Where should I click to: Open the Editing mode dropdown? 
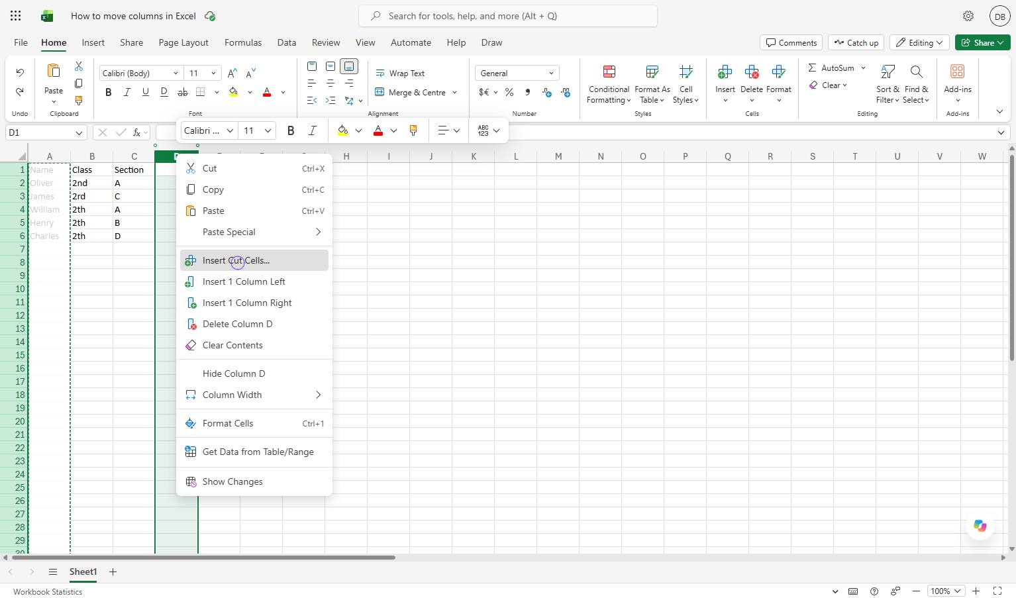click(x=919, y=42)
